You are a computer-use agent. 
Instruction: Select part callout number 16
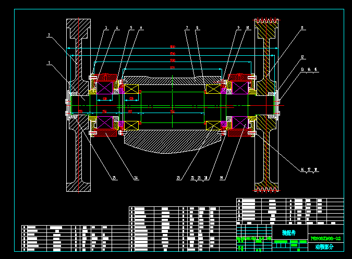302,169
